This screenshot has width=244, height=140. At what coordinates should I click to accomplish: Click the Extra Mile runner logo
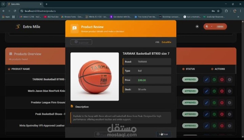(x=18, y=26)
